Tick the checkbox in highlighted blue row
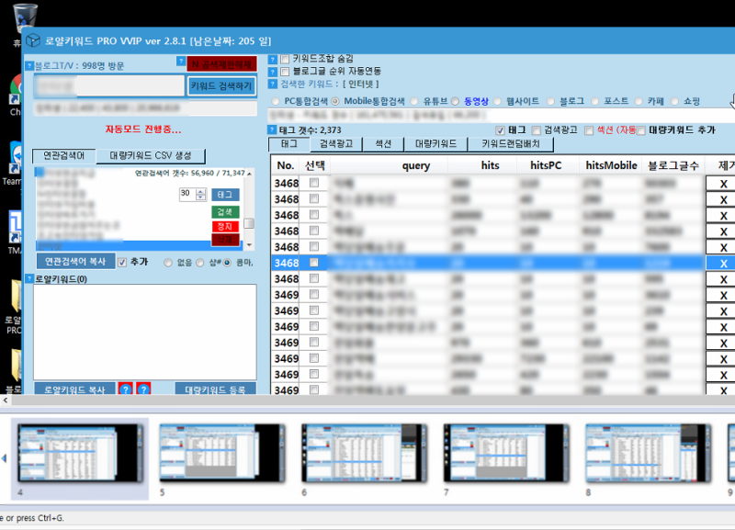 [314, 263]
